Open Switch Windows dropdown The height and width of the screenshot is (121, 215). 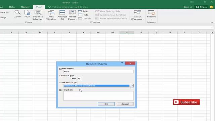click(x=137, y=15)
